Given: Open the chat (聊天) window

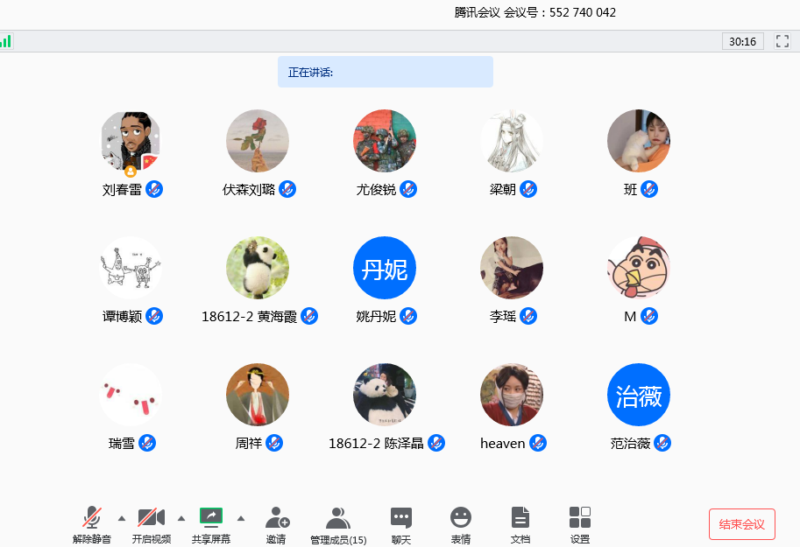Looking at the screenshot, I should coord(401,518).
